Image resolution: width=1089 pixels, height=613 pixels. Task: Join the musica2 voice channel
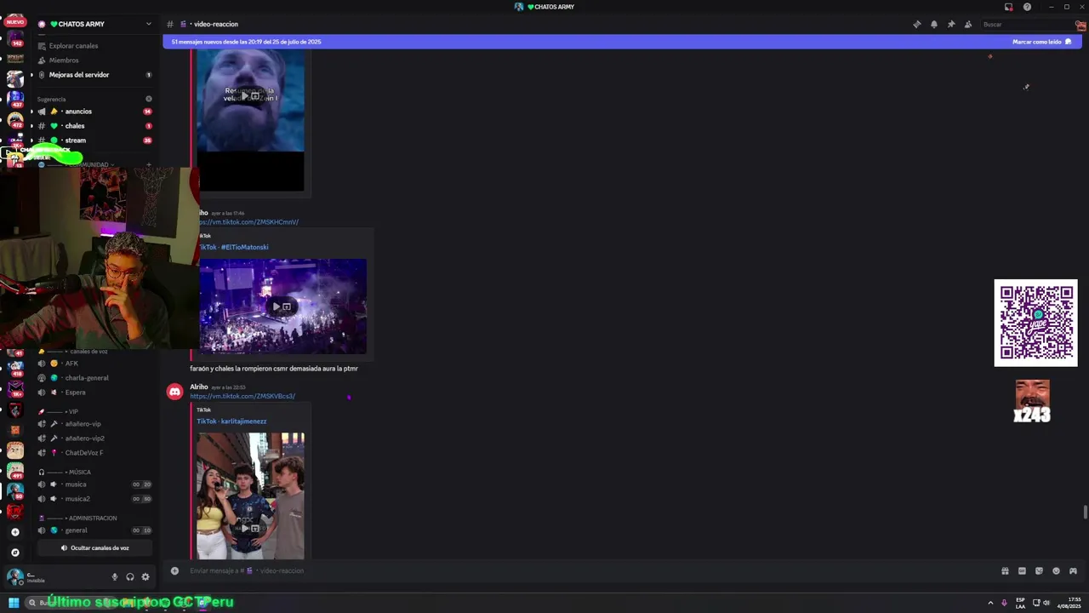click(94, 499)
